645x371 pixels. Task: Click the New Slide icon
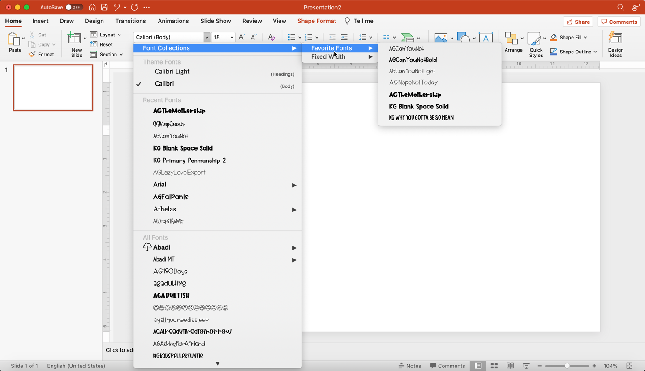coord(74,39)
